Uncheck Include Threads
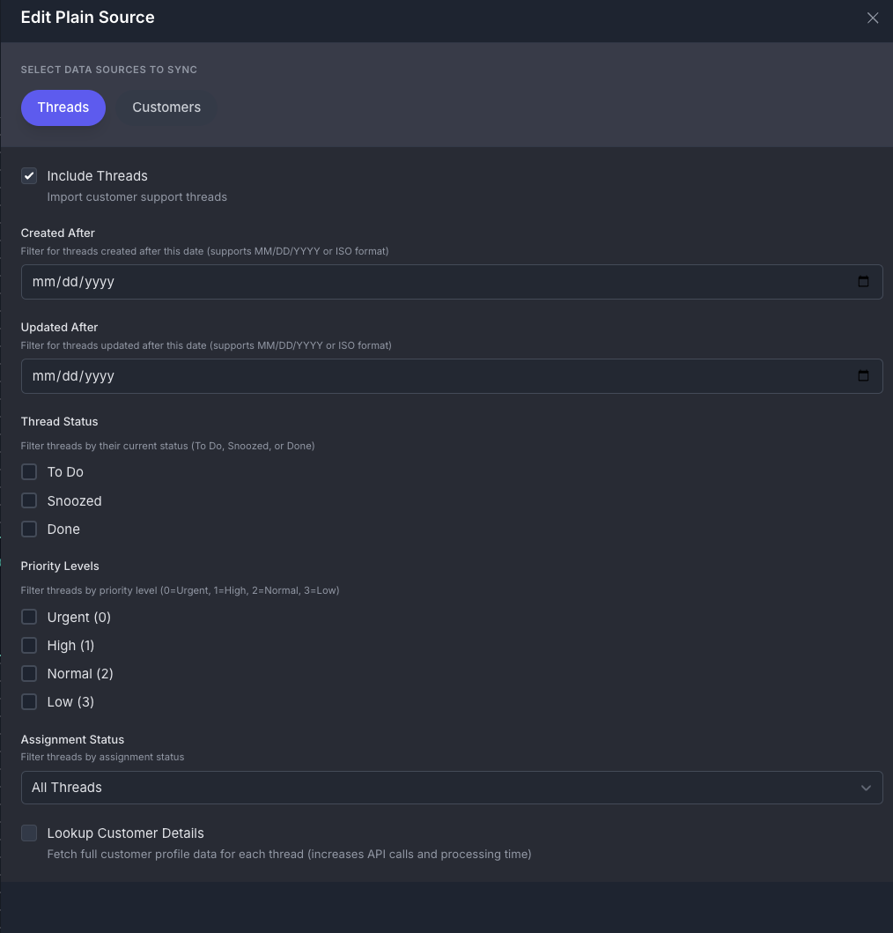The width and height of the screenshot is (893, 933). point(28,175)
